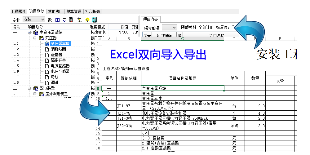Click Excel cell containing 主变压器系统
This screenshot has width=310, height=155.
point(183,88)
